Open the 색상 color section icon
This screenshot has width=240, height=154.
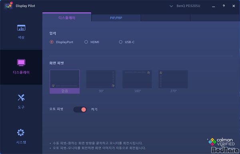pyautogui.click(x=21, y=28)
